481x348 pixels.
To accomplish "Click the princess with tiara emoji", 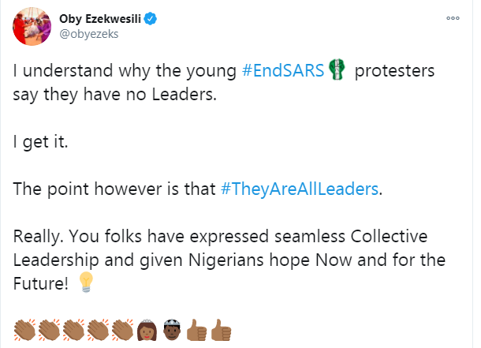I will click(x=147, y=330).
